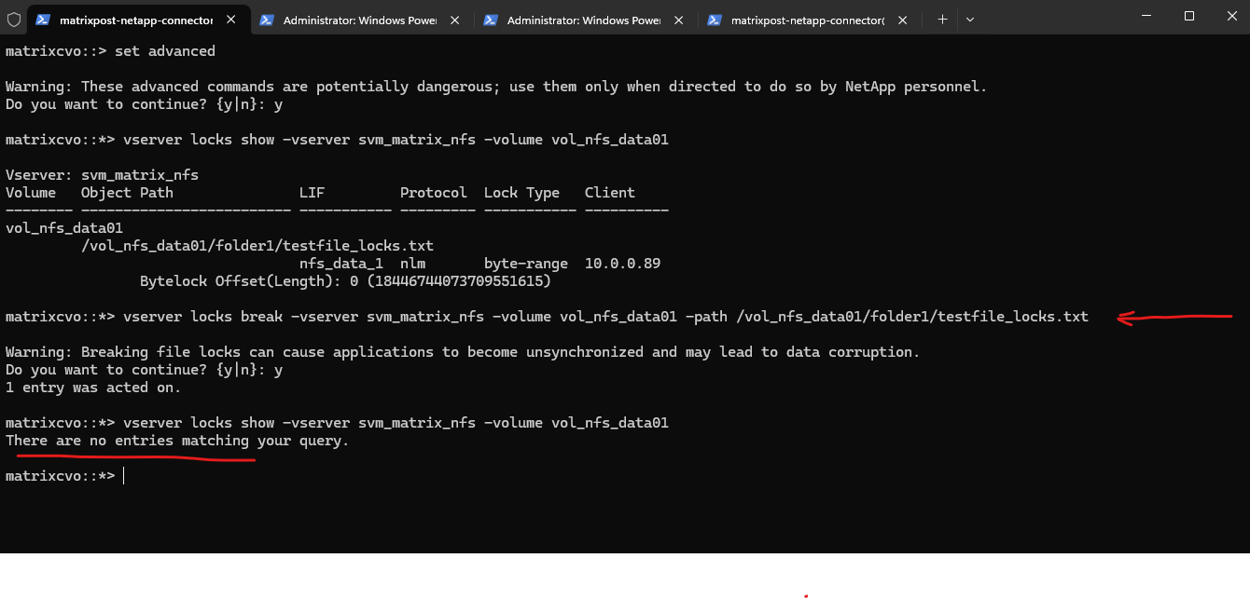Open a new tab with plus button
Viewport: 1250px width, 599px height.
pos(942,19)
